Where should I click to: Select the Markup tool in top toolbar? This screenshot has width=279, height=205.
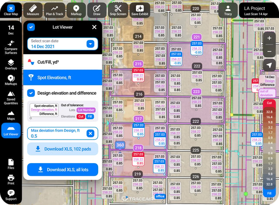(76, 10)
